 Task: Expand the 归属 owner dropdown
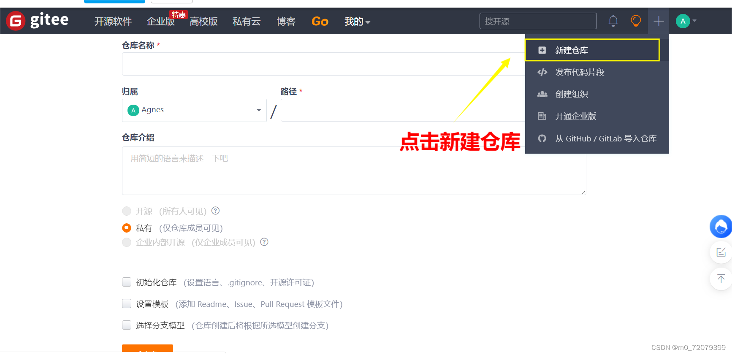194,110
